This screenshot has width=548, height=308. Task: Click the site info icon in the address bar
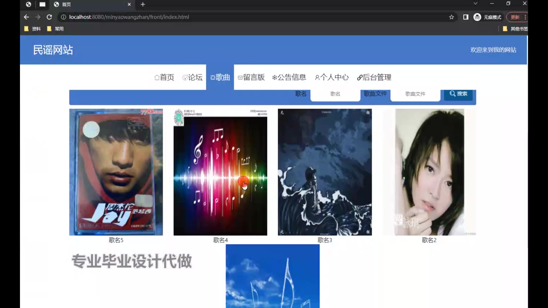[63, 17]
